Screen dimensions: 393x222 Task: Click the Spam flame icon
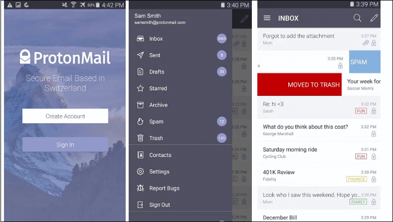[140, 121]
